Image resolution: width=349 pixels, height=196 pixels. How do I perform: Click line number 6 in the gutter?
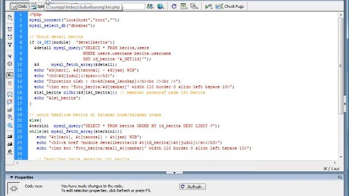pyautogui.click(x=21, y=42)
